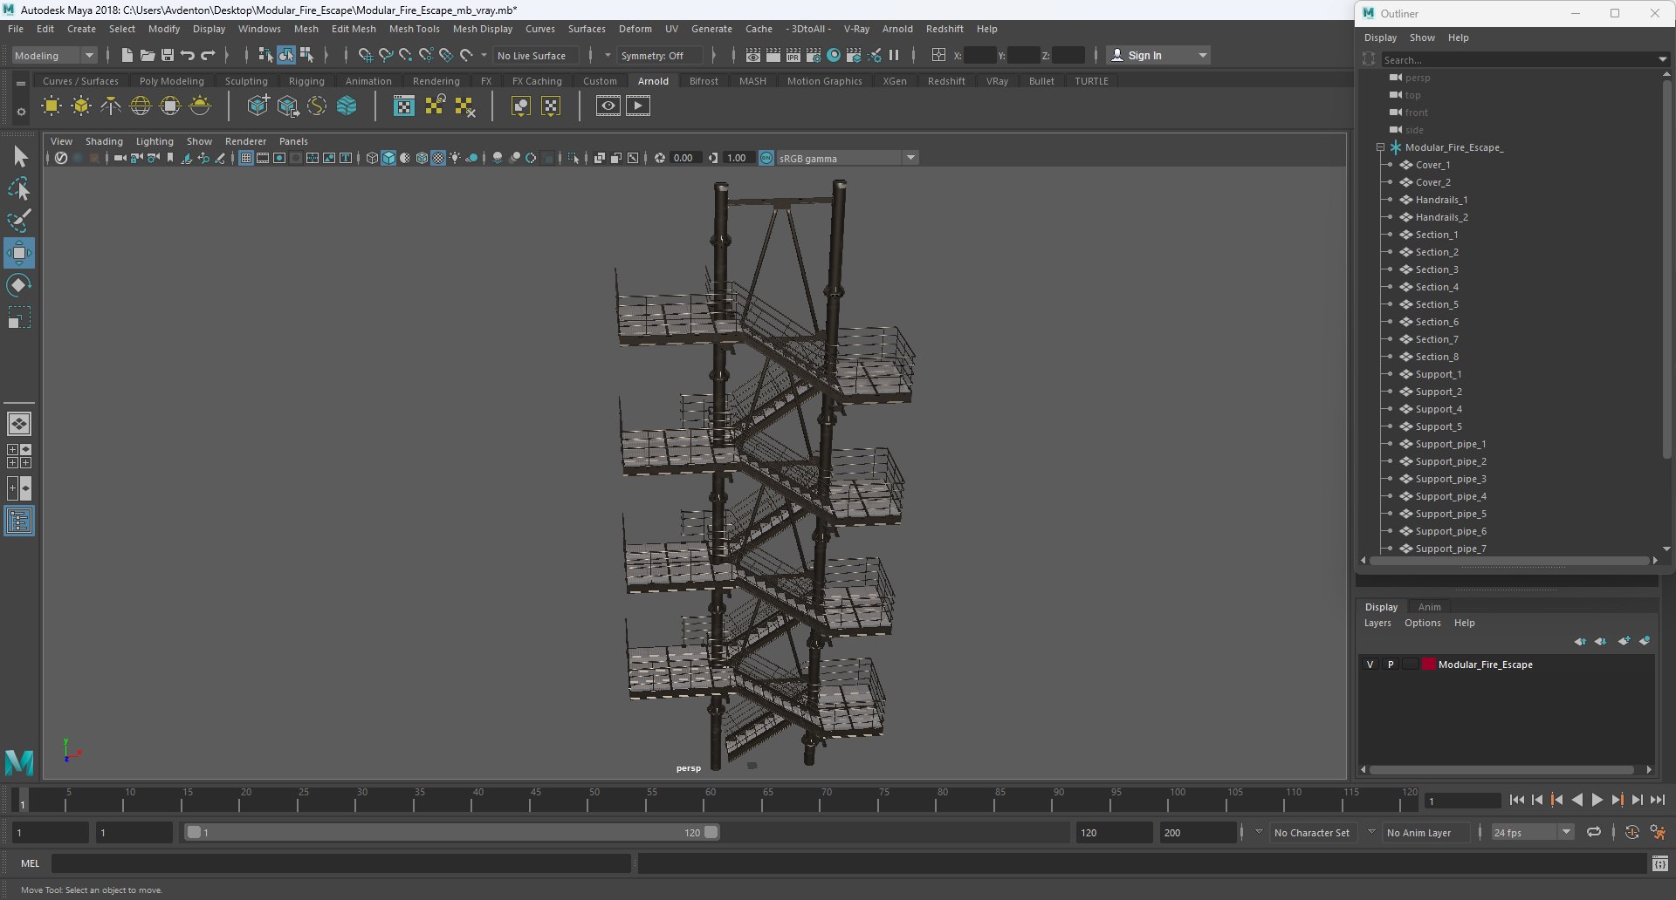
Task: Open the Mesh Tools menu
Action: 414,29
